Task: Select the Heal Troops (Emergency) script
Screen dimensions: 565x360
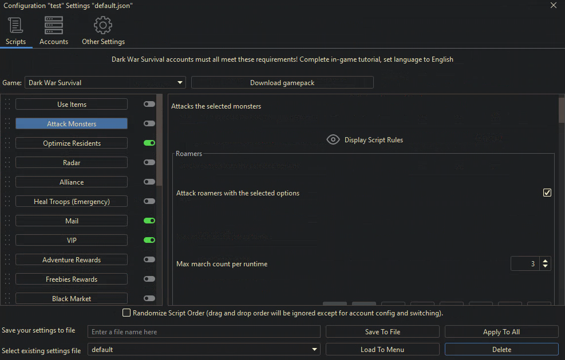Action: (72, 202)
